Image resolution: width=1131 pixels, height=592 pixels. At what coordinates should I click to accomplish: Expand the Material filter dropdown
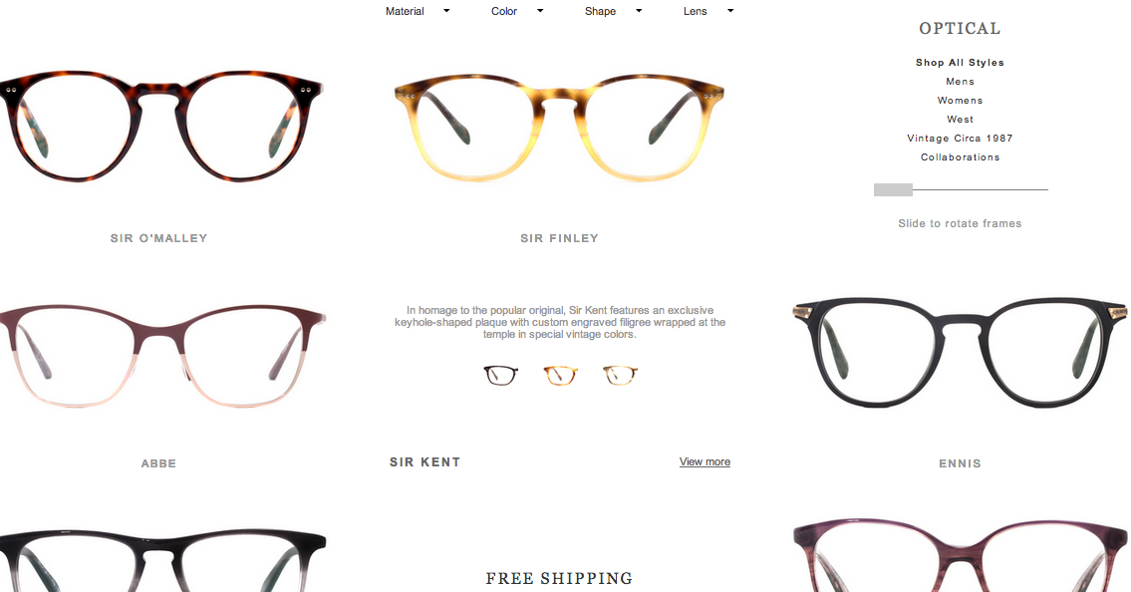(418, 11)
